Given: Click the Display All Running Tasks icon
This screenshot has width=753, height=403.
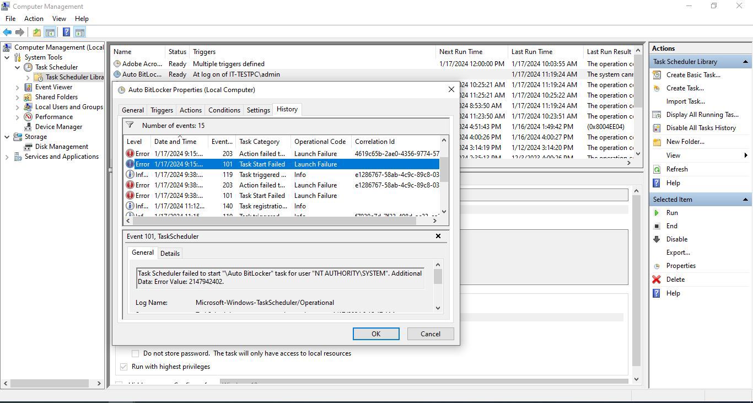Looking at the screenshot, I should (x=657, y=115).
